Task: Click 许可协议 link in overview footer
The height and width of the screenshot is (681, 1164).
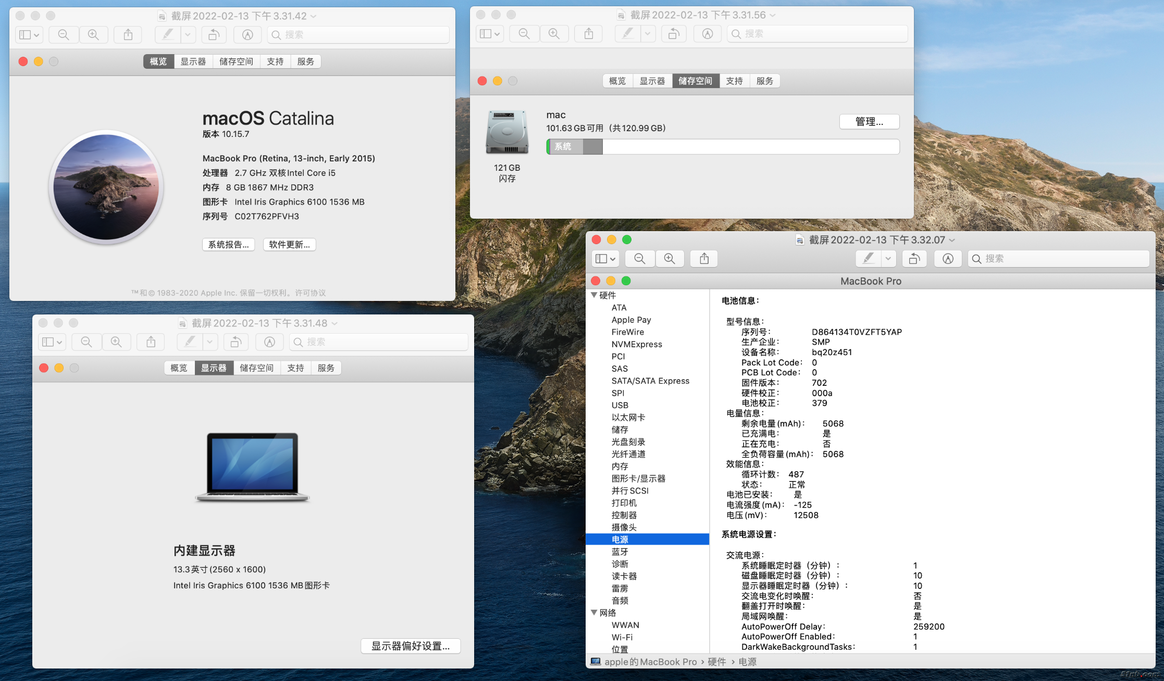Action: tap(311, 293)
